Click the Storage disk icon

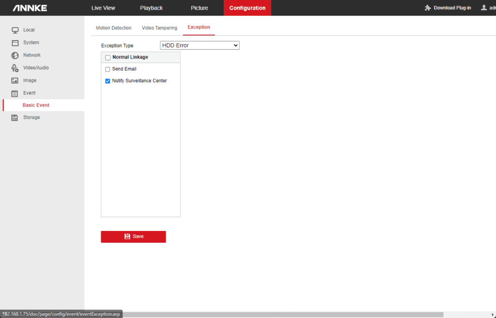(x=15, y=118)
